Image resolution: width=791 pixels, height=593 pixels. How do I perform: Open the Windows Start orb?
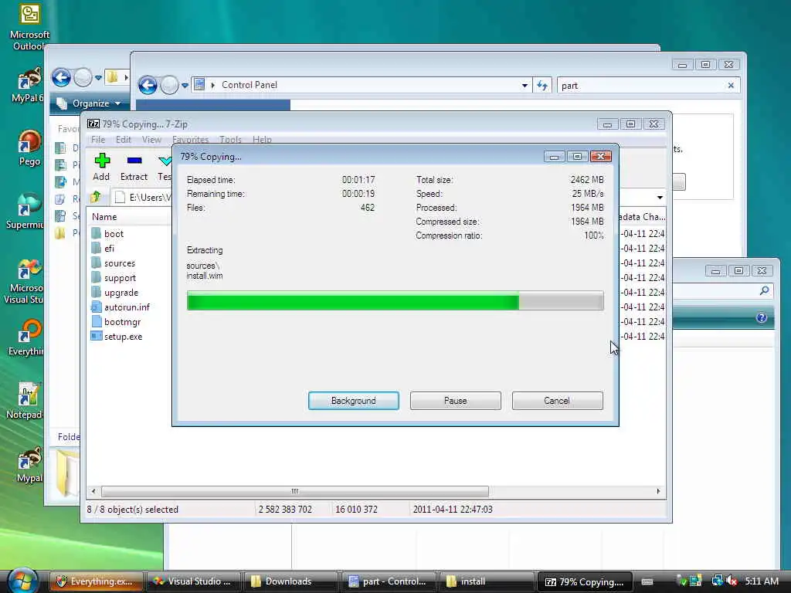point(22,581)
